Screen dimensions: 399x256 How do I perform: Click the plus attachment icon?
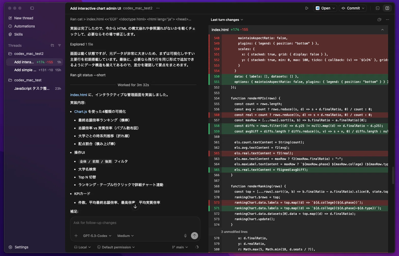pos(76,236)
